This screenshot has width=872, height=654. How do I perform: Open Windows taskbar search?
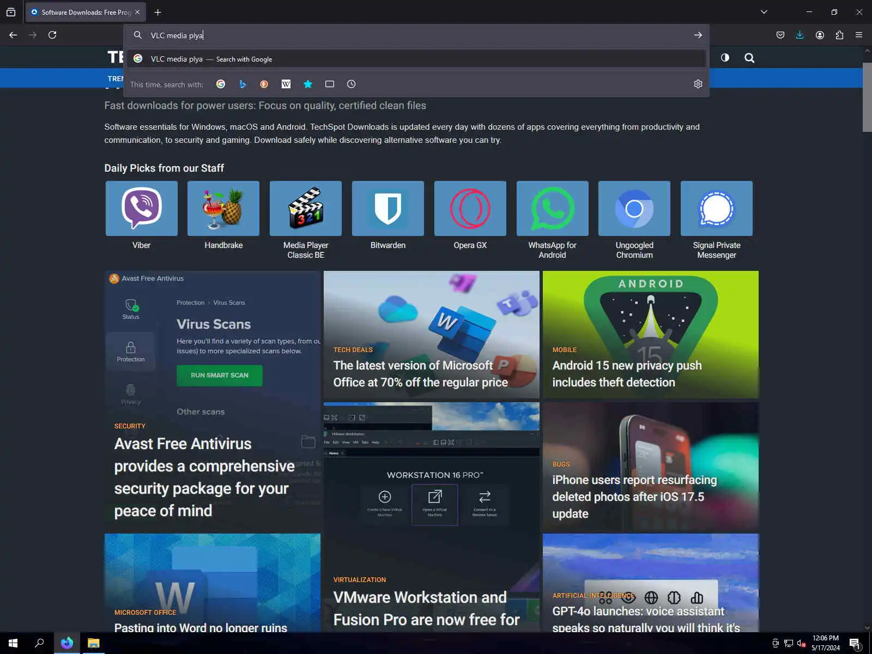pos(39,643)
